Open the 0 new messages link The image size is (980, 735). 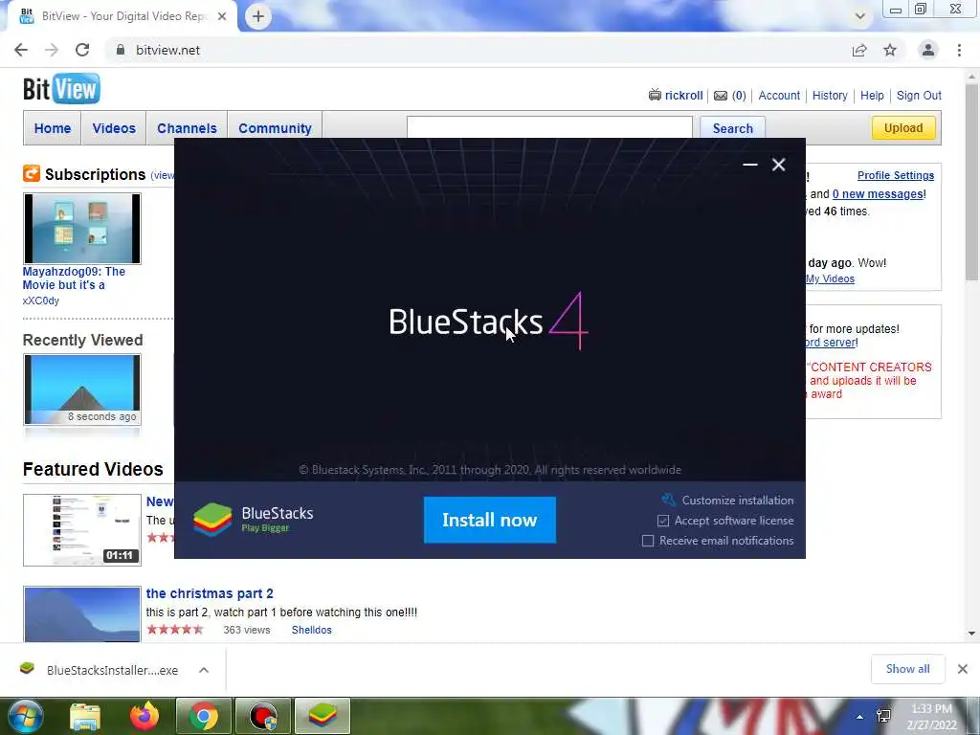(x=878, y=193)
